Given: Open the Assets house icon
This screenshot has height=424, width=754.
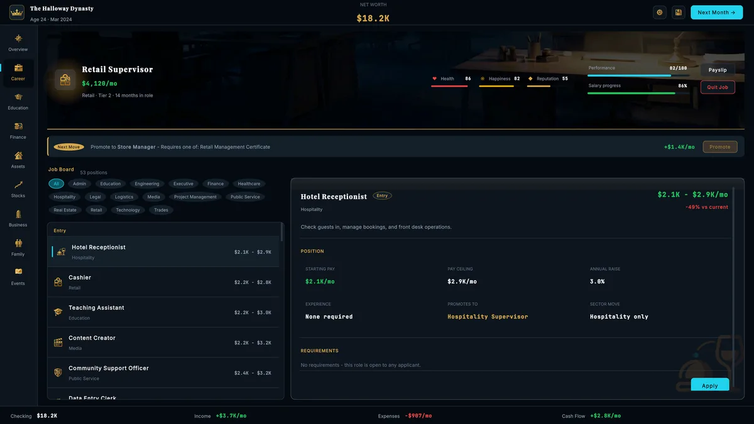Looking at the screenshot, I should pyautogui.click(x=18, y=155).
